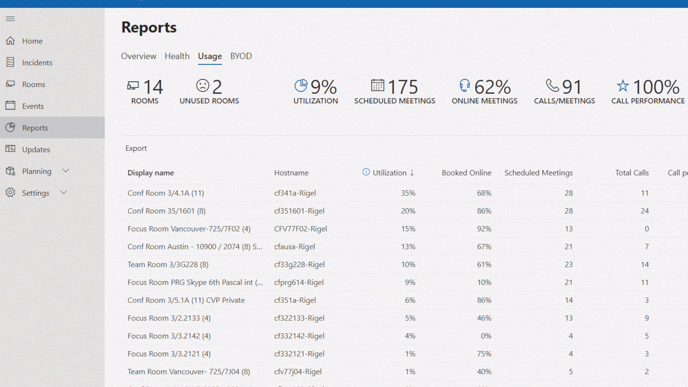The width and height of the screenshot is (688, 387).
Task: Select Reports in the sidebar
Action: 35,127
